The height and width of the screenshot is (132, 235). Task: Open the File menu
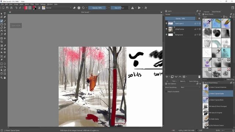click(2, 4)
